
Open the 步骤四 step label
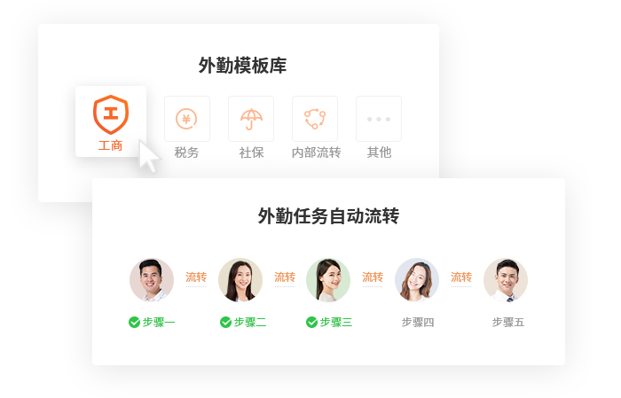[x=418, y=323]
